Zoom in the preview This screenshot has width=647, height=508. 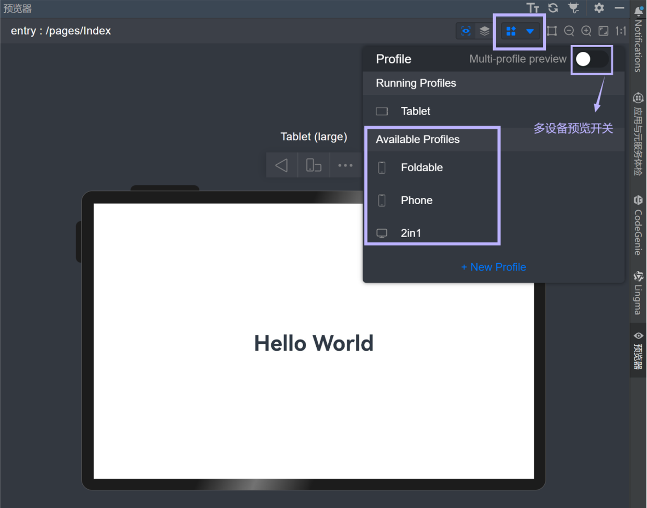click(586, 31)
